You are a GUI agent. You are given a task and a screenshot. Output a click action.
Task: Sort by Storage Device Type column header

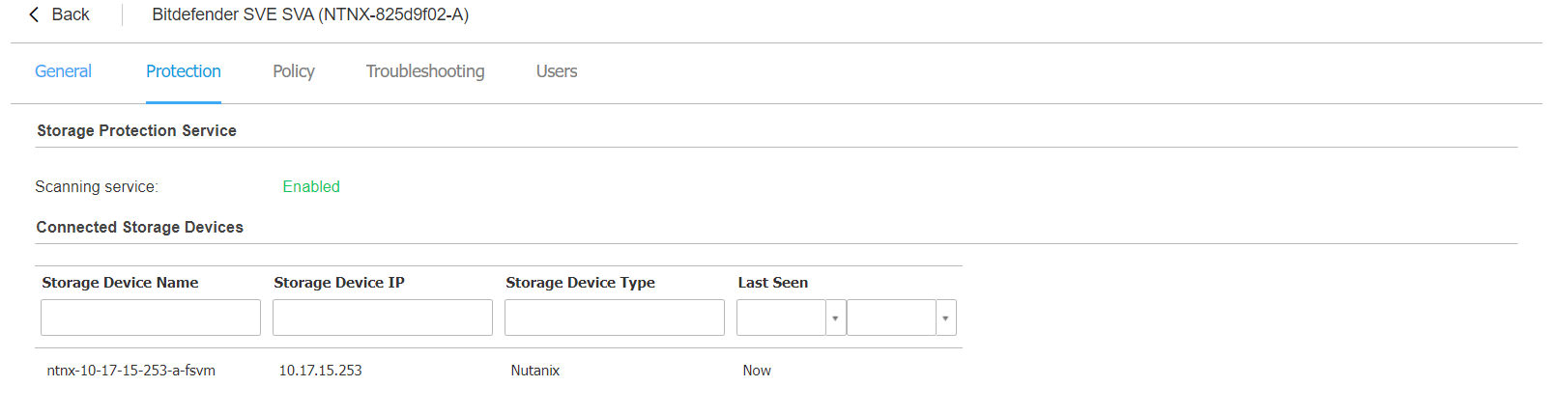tap(581, 283)
